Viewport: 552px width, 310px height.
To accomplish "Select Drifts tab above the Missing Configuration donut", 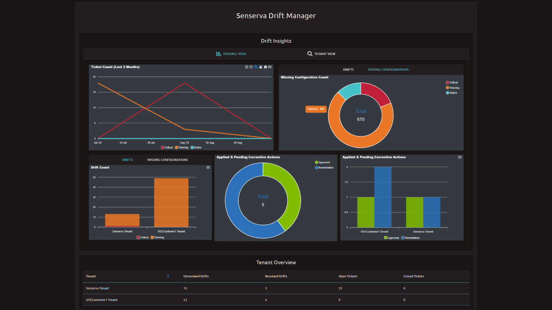I will (348, 69).
